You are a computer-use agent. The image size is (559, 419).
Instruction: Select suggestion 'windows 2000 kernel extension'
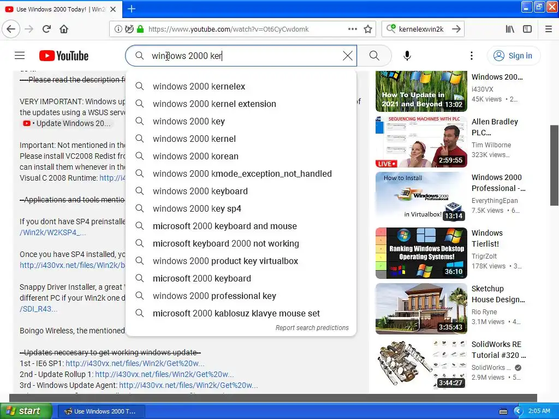(x=241, y=104)
